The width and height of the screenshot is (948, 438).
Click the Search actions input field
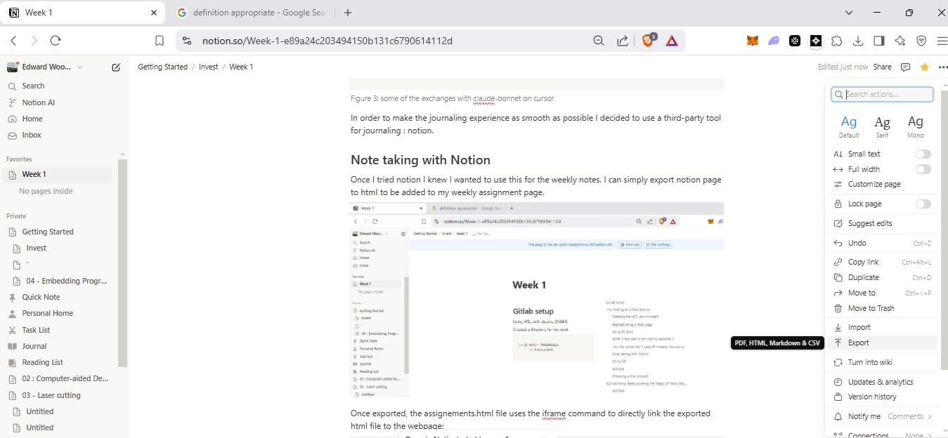point(883,94)
